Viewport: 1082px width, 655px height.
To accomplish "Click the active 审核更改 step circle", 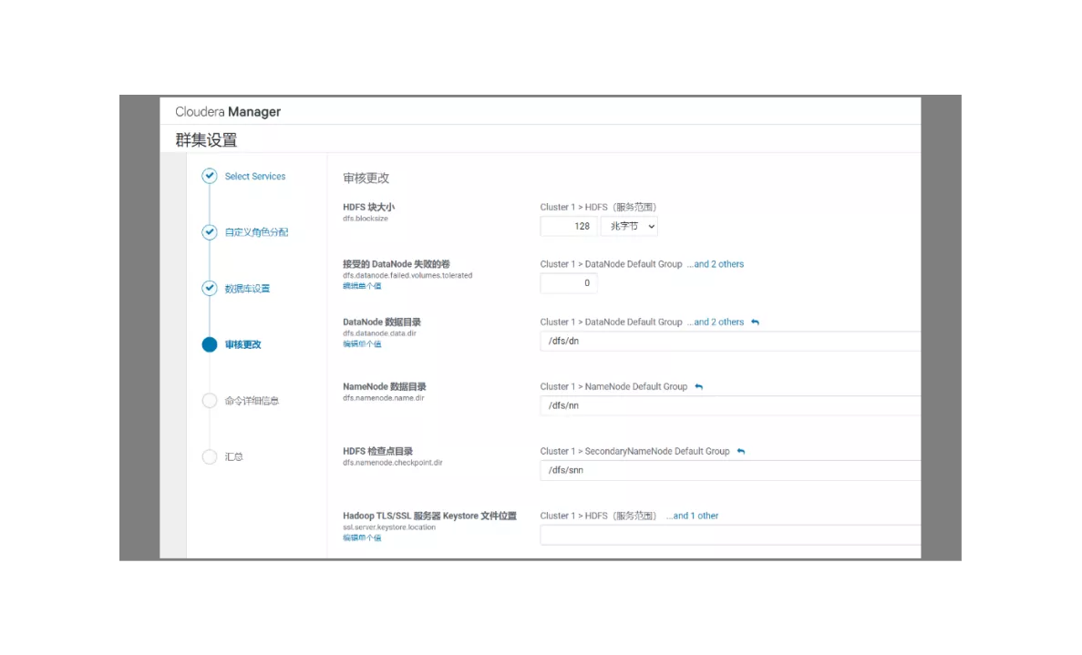I will [x=209, y=344].
